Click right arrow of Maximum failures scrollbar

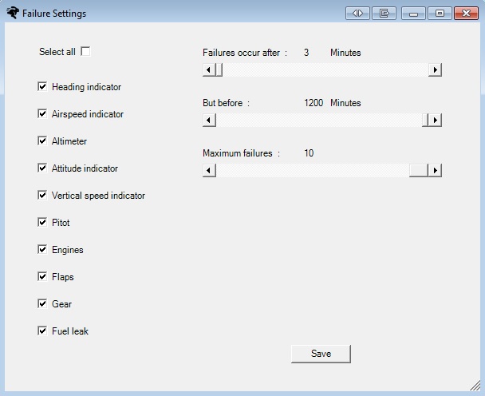pyautogui.click(x=435, y=170)
